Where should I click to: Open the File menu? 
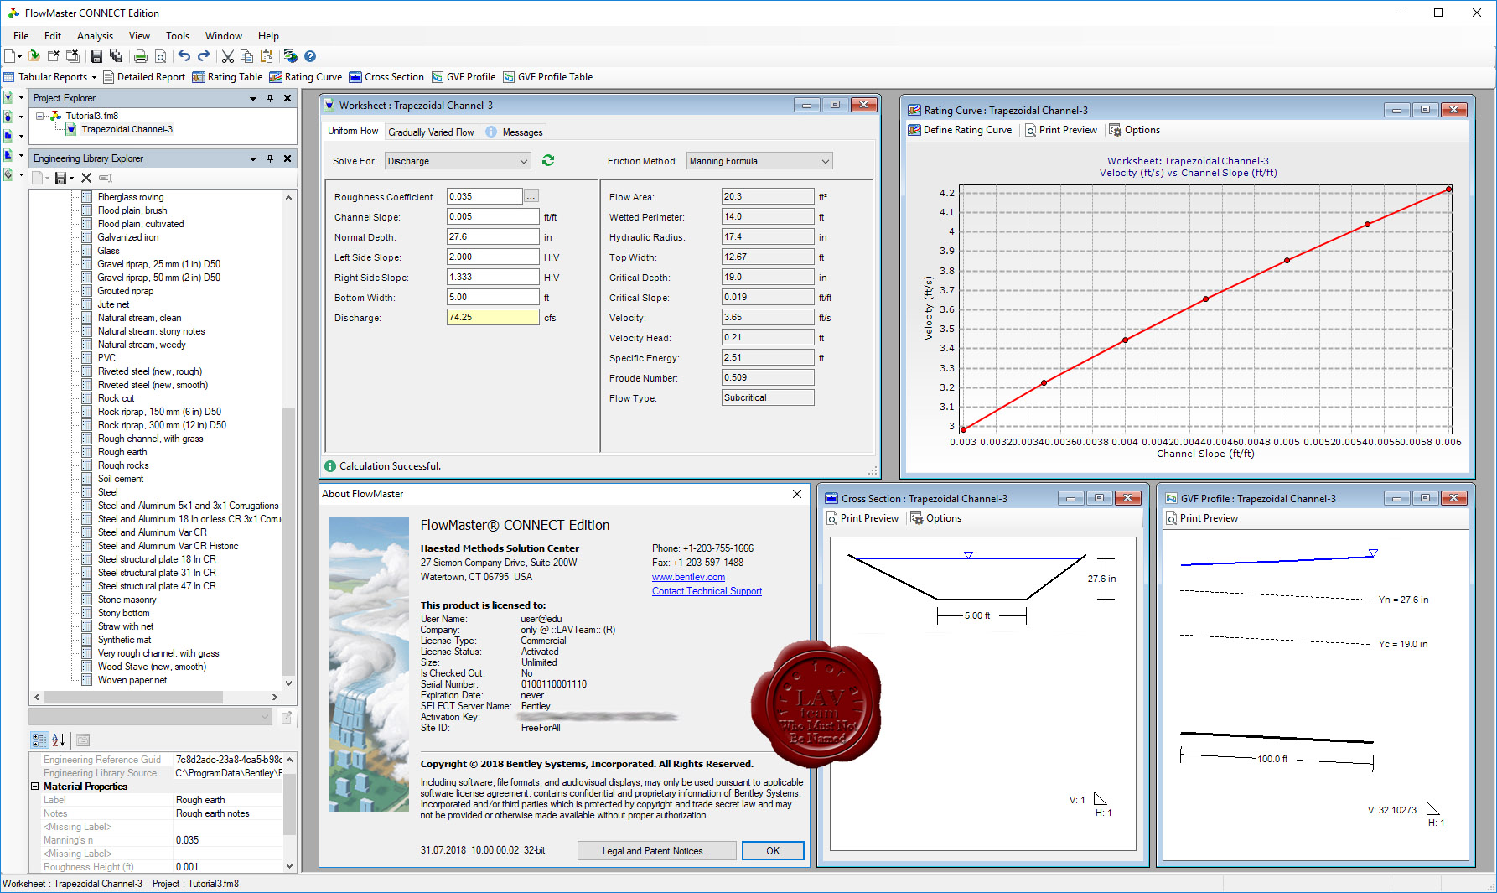[x=21, y=36]
